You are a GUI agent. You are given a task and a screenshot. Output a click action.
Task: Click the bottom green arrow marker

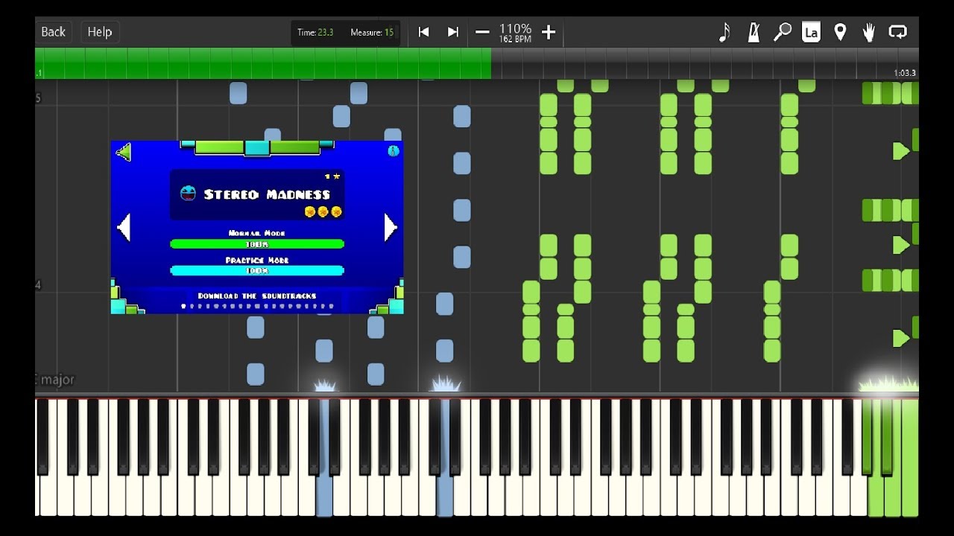tap(901, 338)
